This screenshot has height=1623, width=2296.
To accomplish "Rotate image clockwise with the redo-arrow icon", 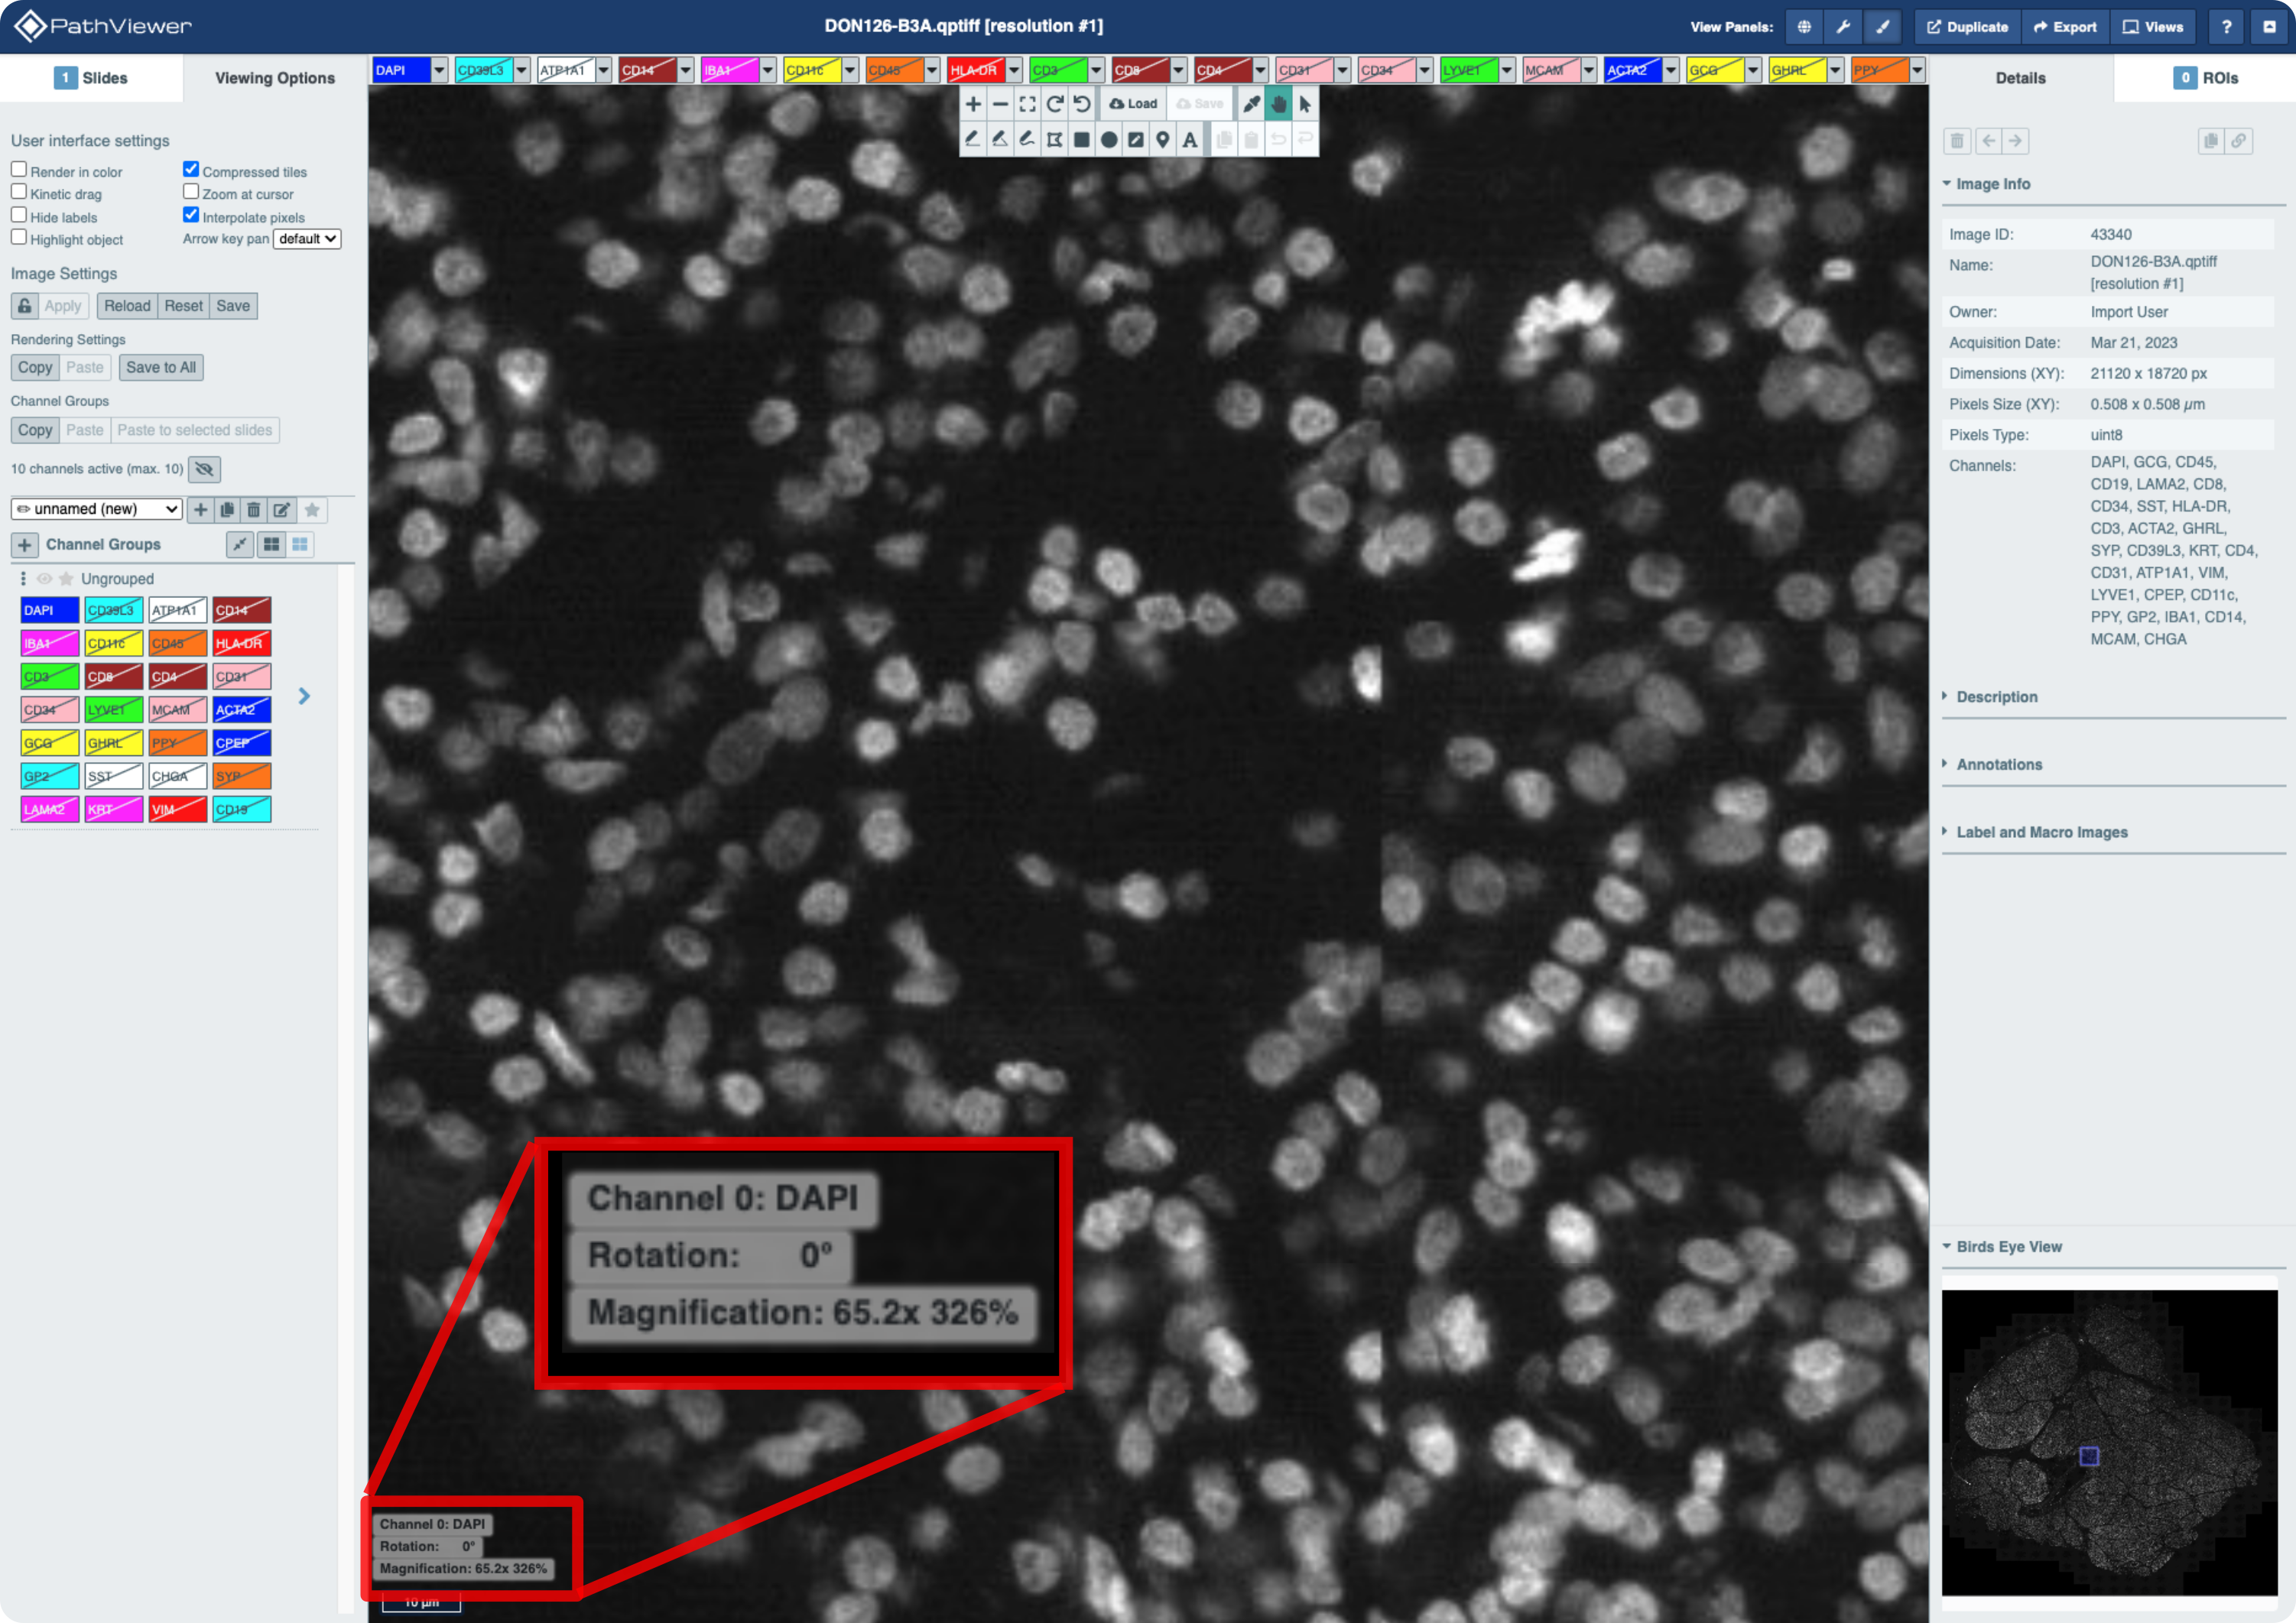I will [x=1054, y=104].
